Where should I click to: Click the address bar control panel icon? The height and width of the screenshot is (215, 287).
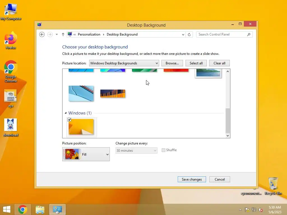[x=70, y=34]
